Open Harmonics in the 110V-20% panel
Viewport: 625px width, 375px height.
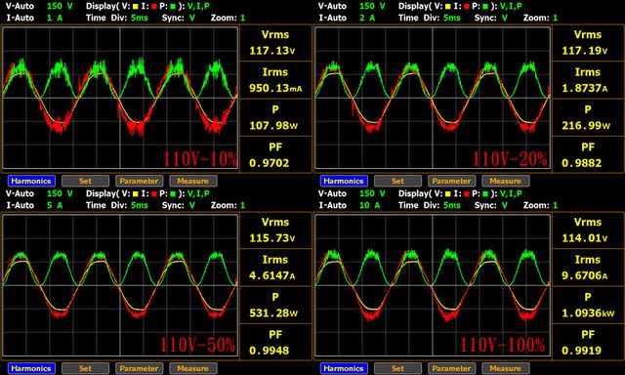(x=344, y=181)
